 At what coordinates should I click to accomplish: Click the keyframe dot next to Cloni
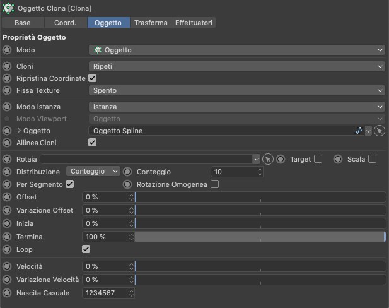point(7,66)
